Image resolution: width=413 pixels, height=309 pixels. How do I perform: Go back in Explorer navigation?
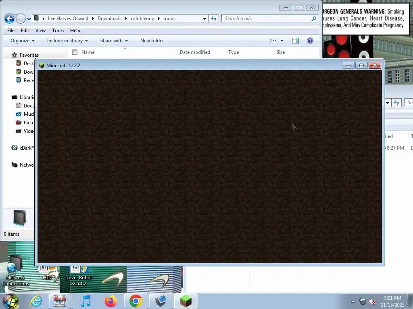pos(9,19)
